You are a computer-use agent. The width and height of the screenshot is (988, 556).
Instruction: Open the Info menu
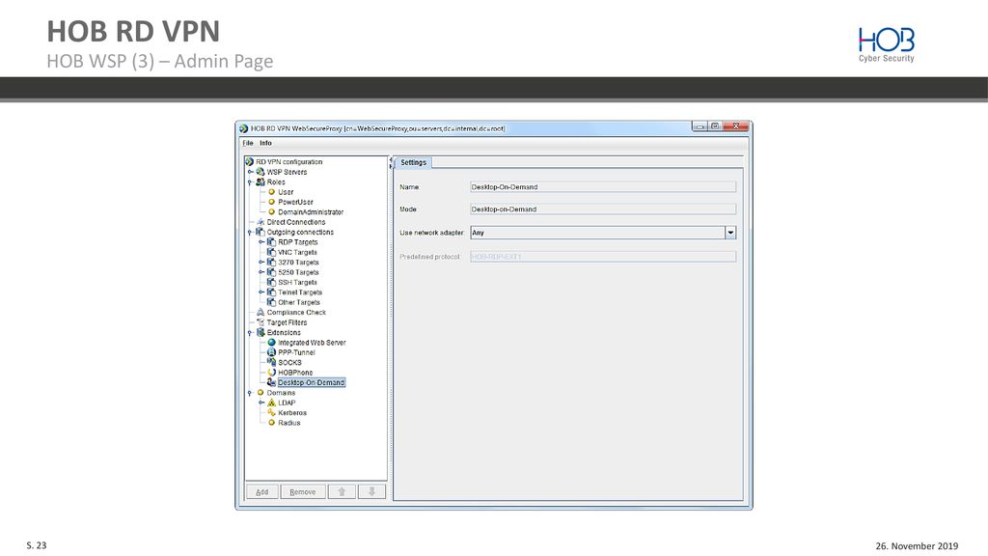pyautogui.click(x=266, y=143)
